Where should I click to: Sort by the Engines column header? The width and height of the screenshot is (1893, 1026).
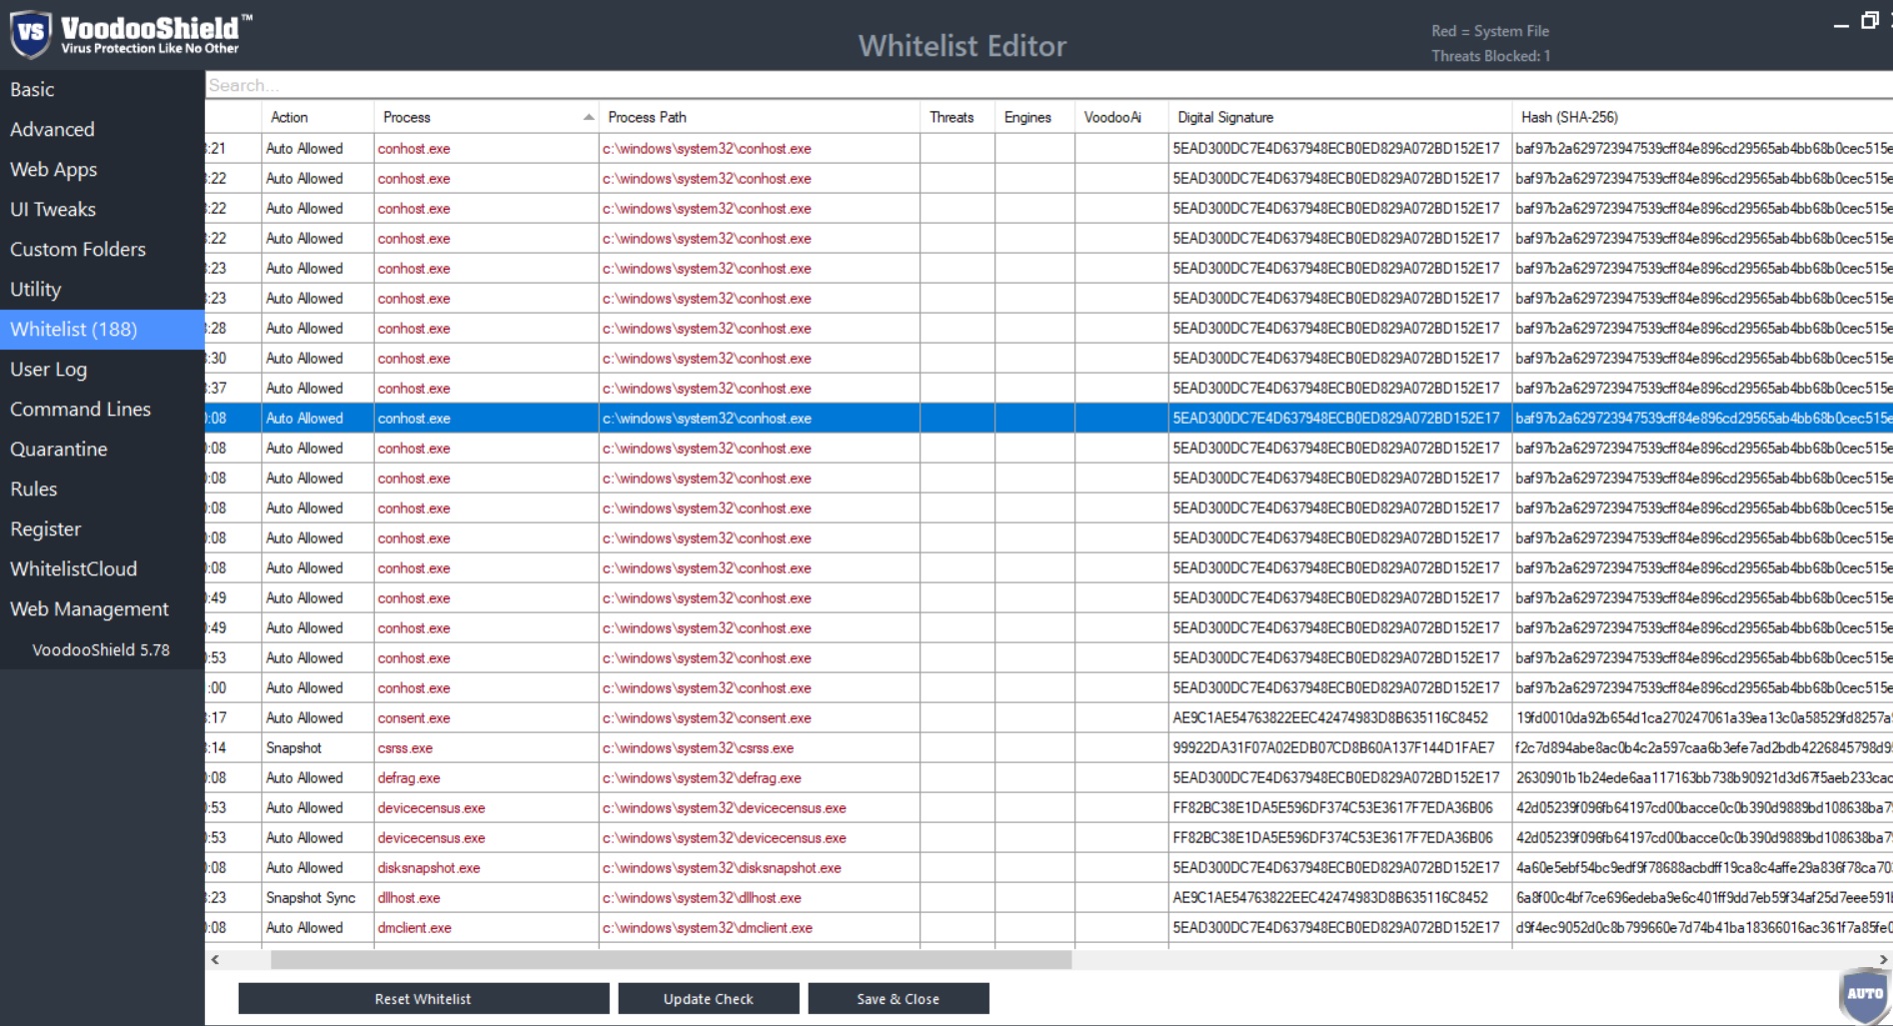click(x=1035, y=117)
